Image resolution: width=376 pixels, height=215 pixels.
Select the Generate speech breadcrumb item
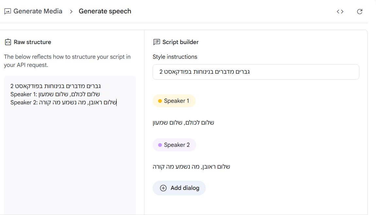click(x=105, y=11)
